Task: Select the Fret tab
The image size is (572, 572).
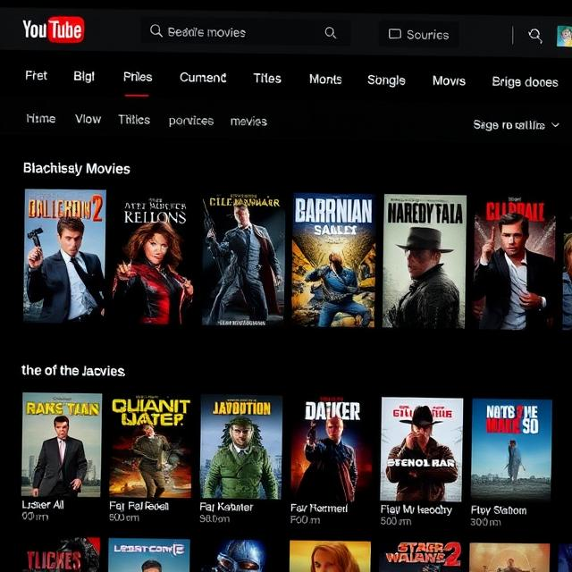Action: [x=36, y=76]
